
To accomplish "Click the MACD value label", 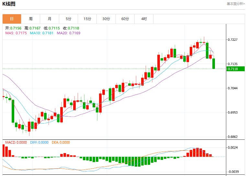I will coord(16,142).
